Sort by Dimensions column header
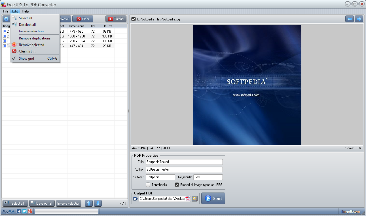The image size is (366, 216). click(x=77, y=26)
